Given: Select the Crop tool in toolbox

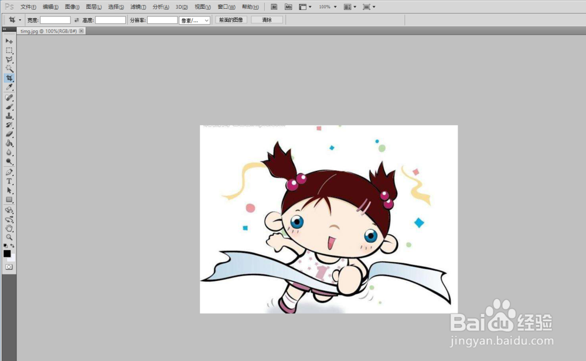Looking at the screenshot, I should (x=9, y=78).
